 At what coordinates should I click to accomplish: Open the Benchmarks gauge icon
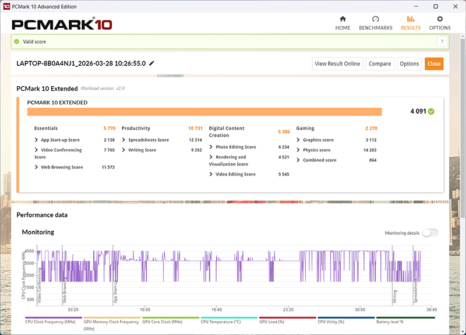375,19
